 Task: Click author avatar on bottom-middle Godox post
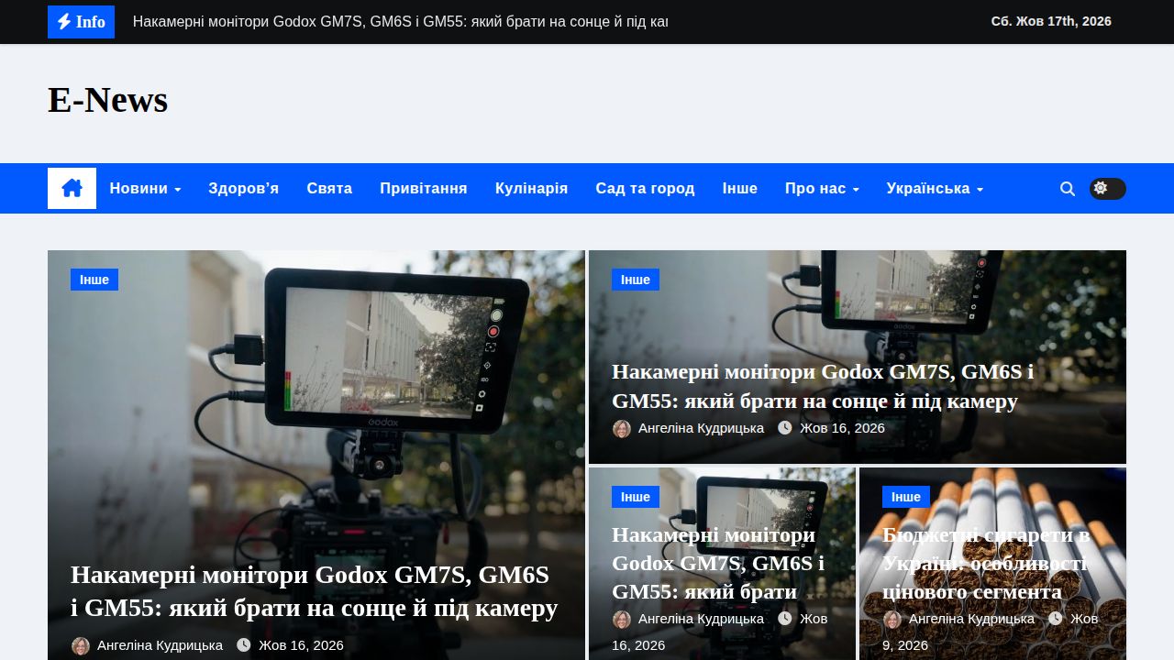tap(622, 619)
